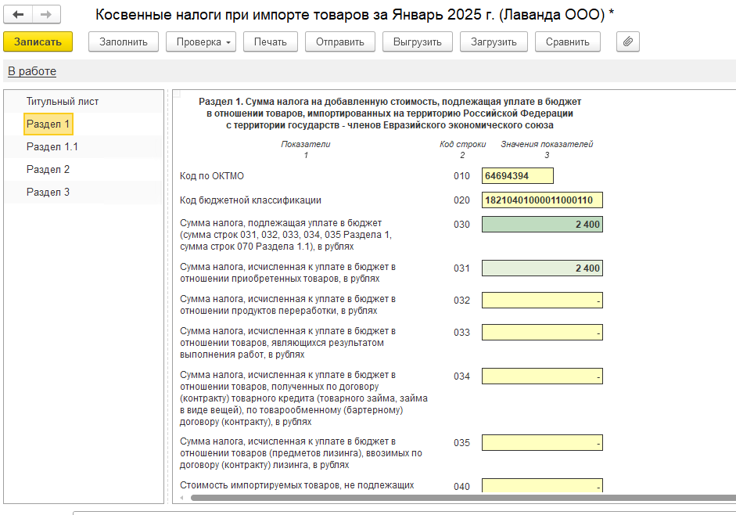This screenshot has width=736, height=515.
Task: Switch to Раздел 2
Action: (48, 169)
